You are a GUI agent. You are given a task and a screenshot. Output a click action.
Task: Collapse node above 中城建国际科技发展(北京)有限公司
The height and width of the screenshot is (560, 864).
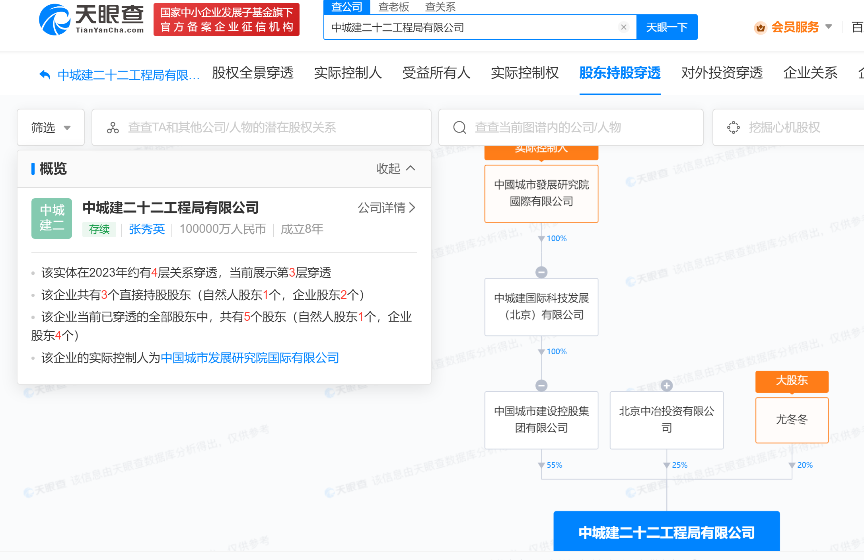pyautogui.click(x=541, y=272)
